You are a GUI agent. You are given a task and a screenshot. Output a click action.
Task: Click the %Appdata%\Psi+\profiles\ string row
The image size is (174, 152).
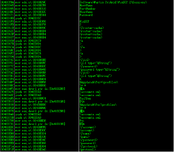pyautogui.click(x=87, y=82)
